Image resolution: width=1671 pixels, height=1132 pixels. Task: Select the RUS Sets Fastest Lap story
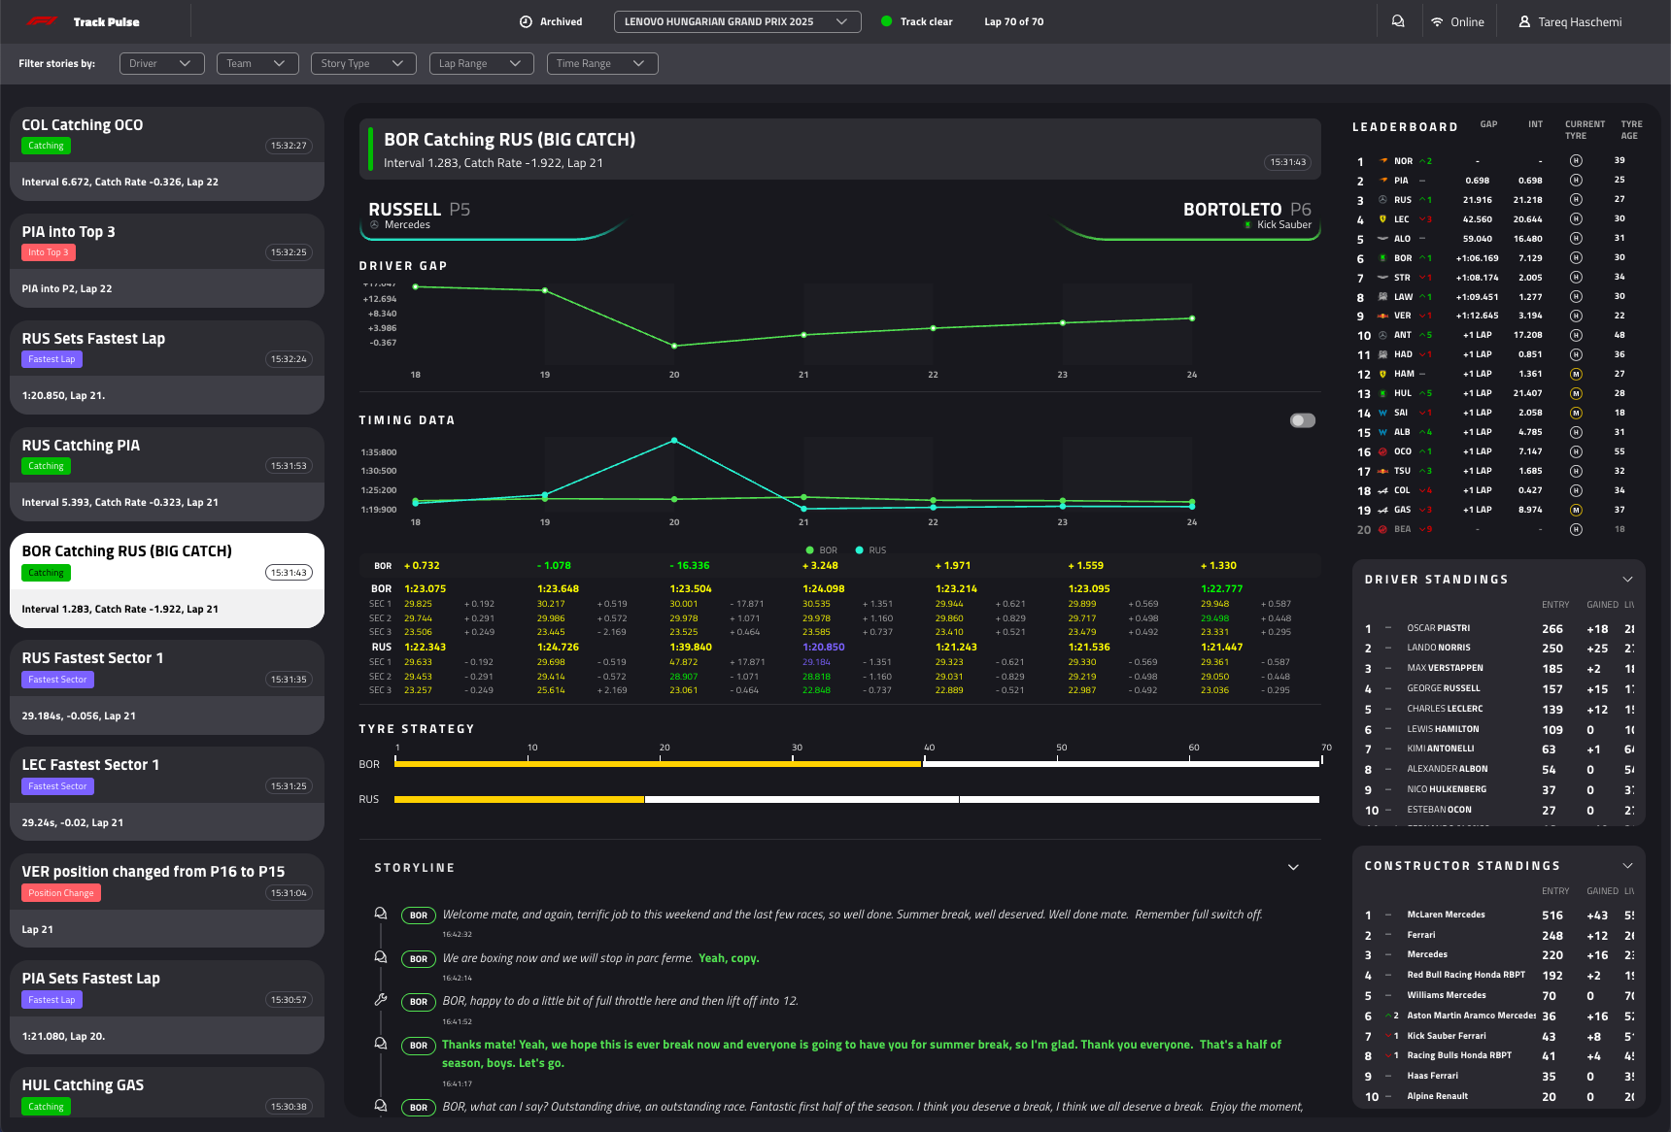pos(167,367)
